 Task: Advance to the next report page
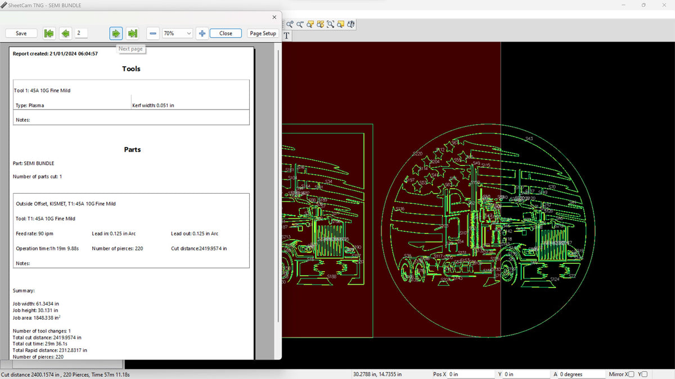pos(116,34)
